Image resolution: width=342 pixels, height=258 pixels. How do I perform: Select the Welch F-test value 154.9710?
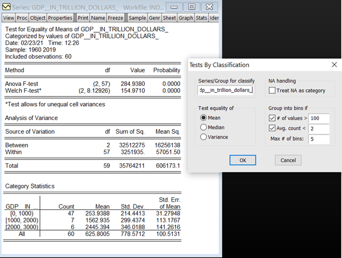(x=133, y=90)
